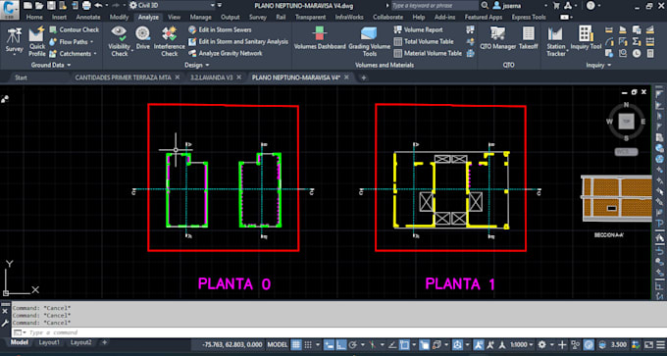
Task: Click Edit in Storm Sewers
Action: (221, 29)
